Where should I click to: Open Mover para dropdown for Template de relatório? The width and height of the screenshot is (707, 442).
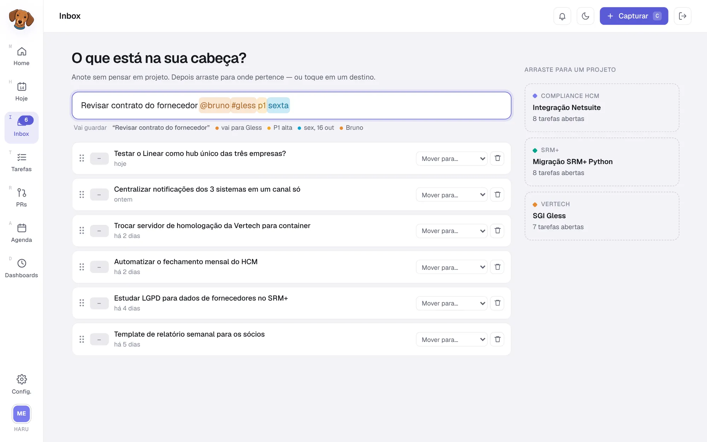[x=452, y=339]
